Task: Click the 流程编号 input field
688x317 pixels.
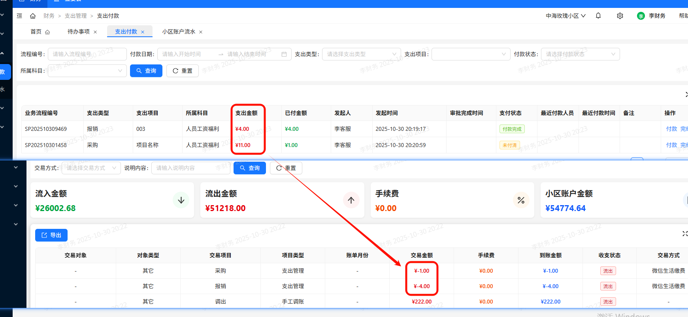Action: [x=87, y=54]
